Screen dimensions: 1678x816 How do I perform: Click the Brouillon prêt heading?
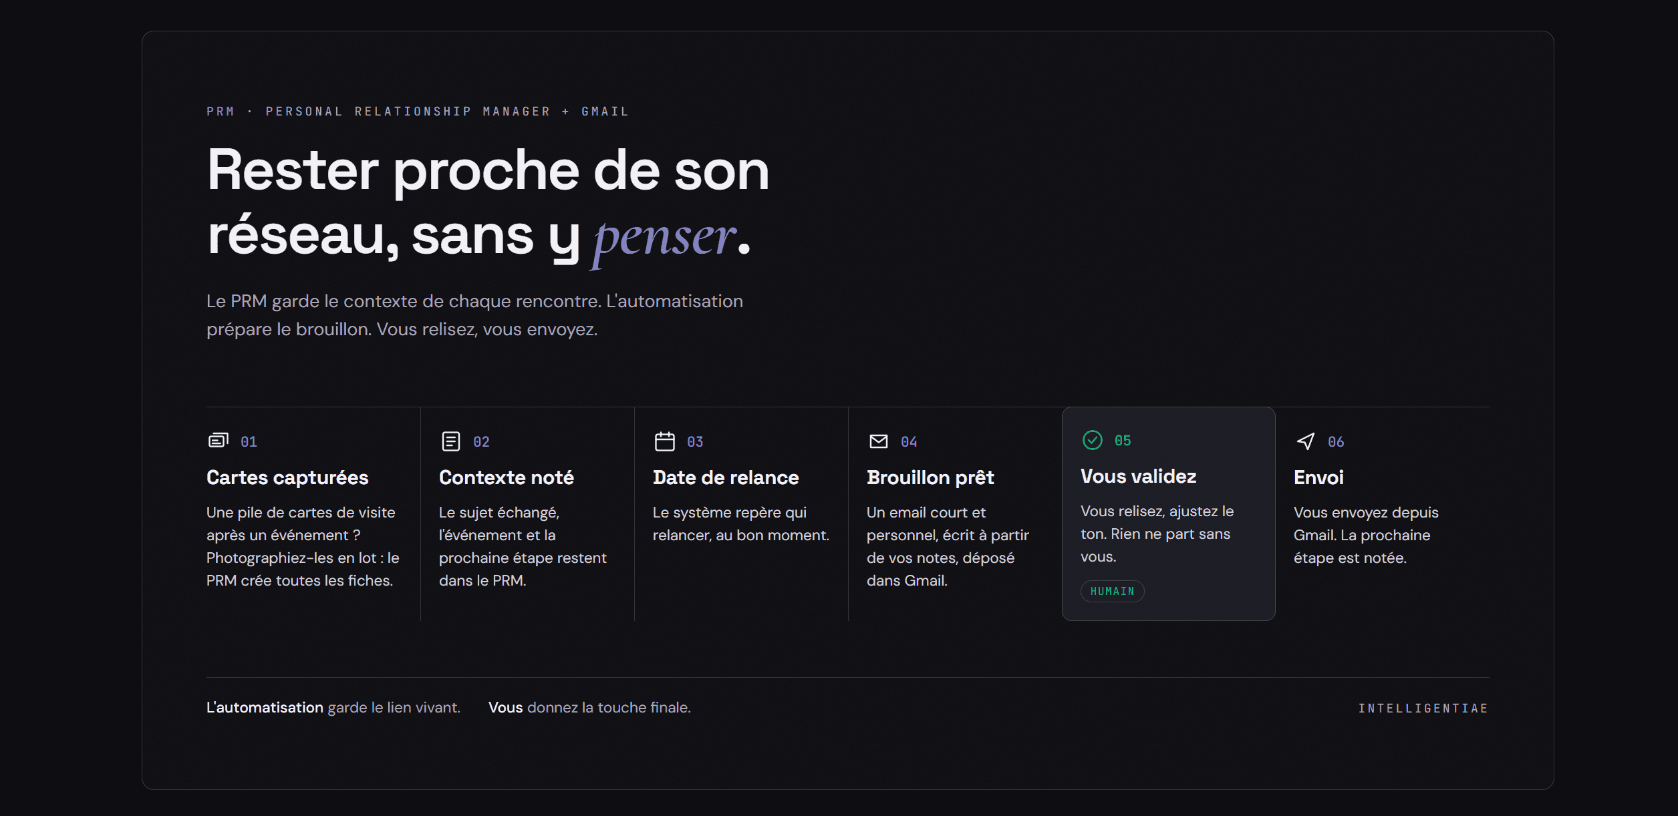[930, 477]
